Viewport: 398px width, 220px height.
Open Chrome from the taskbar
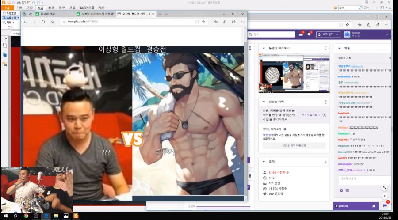(26, 216)
